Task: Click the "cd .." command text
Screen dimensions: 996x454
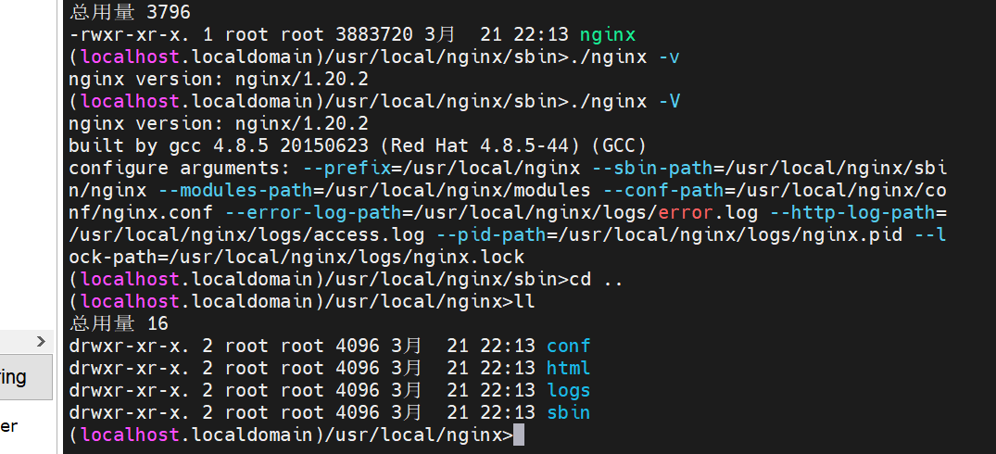Action: (592, 280)
